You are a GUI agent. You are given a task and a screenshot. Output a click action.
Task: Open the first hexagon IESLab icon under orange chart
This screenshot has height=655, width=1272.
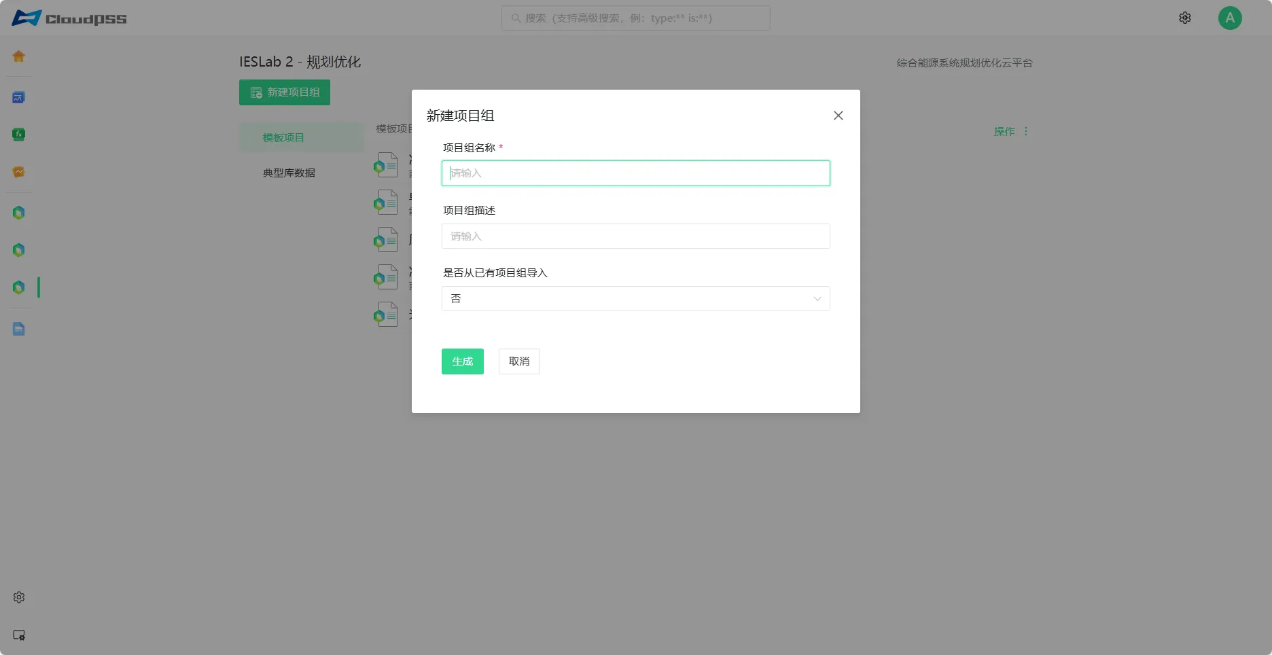point(19,213)
